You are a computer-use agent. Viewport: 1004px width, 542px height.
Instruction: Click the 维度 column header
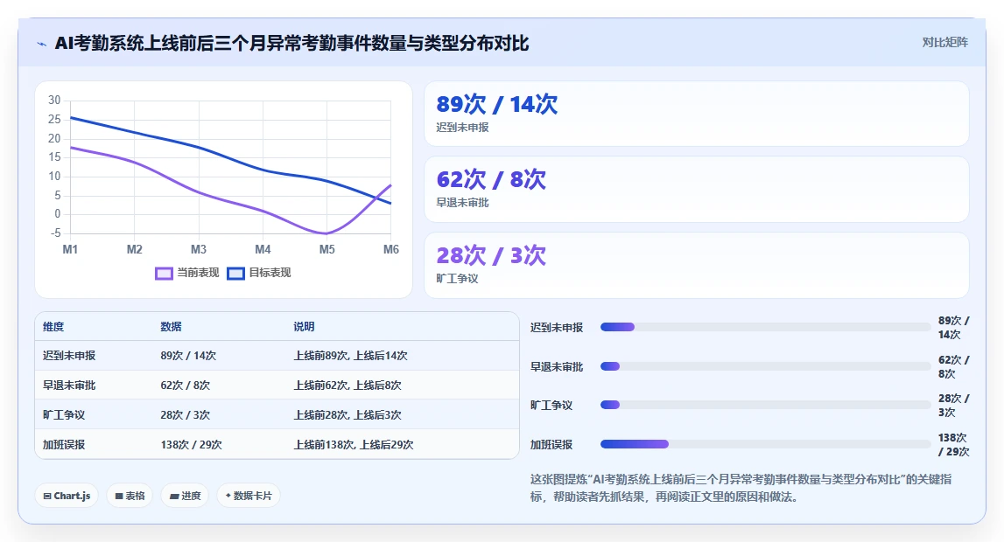pos(53,327)
